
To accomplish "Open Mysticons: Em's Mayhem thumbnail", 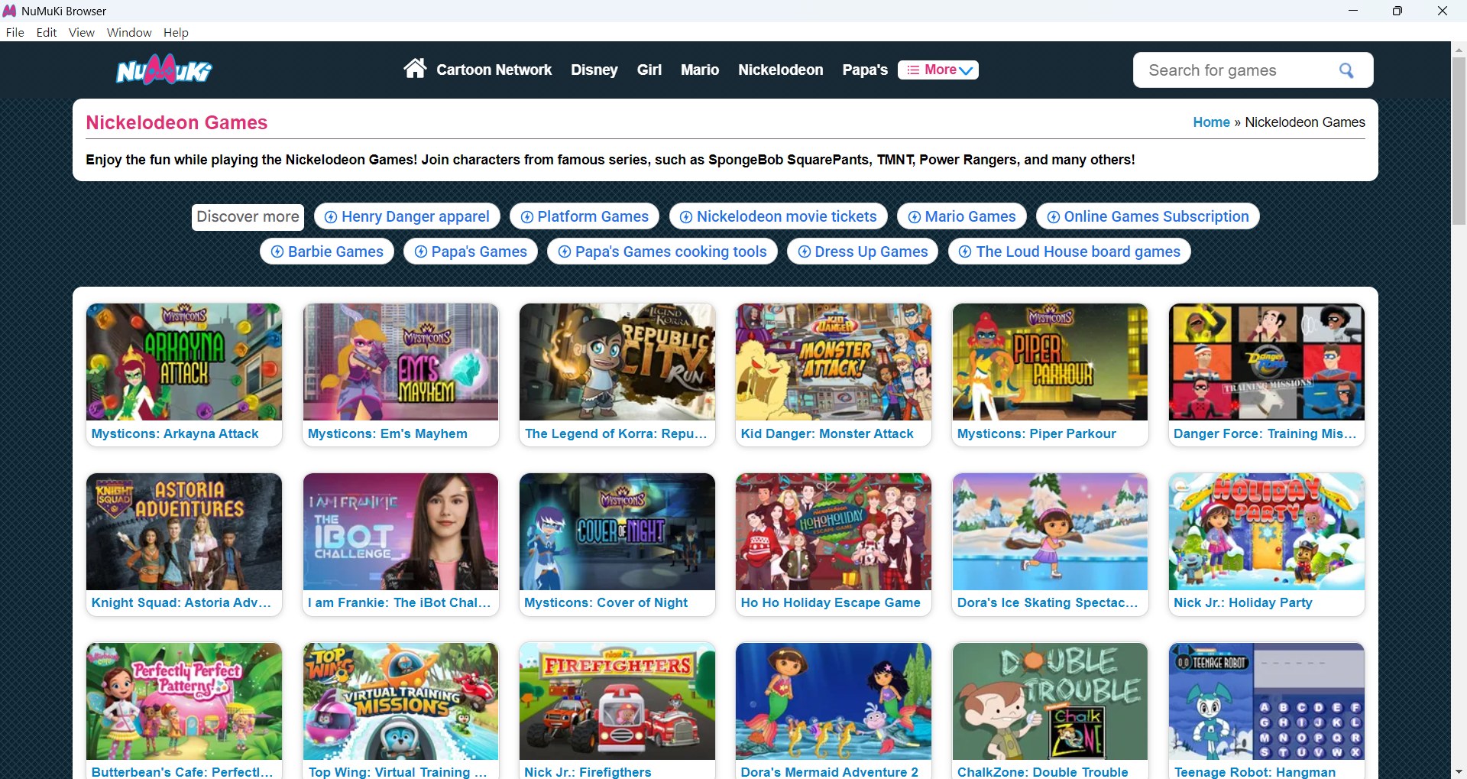I will tap(400, 362).
